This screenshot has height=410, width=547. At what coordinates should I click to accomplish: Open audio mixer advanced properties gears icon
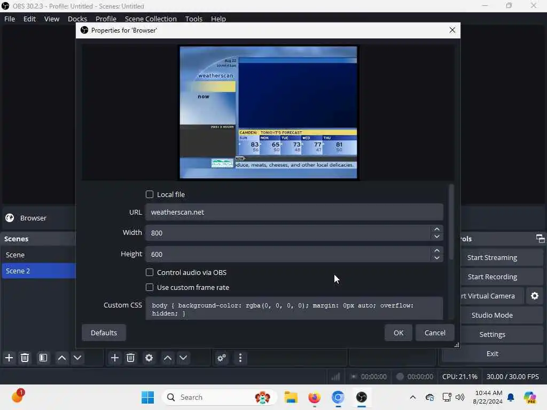point(222,358)
